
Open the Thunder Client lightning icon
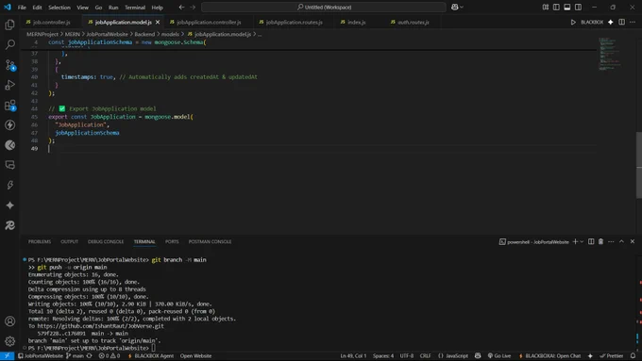pyautogui.click(x=9, y=124)
